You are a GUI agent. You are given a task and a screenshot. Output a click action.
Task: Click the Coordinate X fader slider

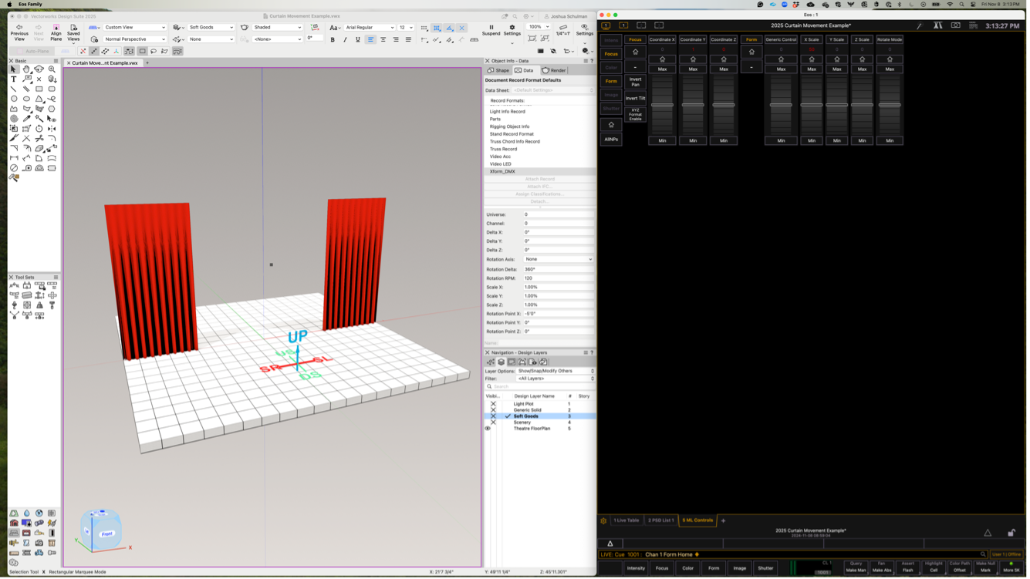[x=662, y=105]
